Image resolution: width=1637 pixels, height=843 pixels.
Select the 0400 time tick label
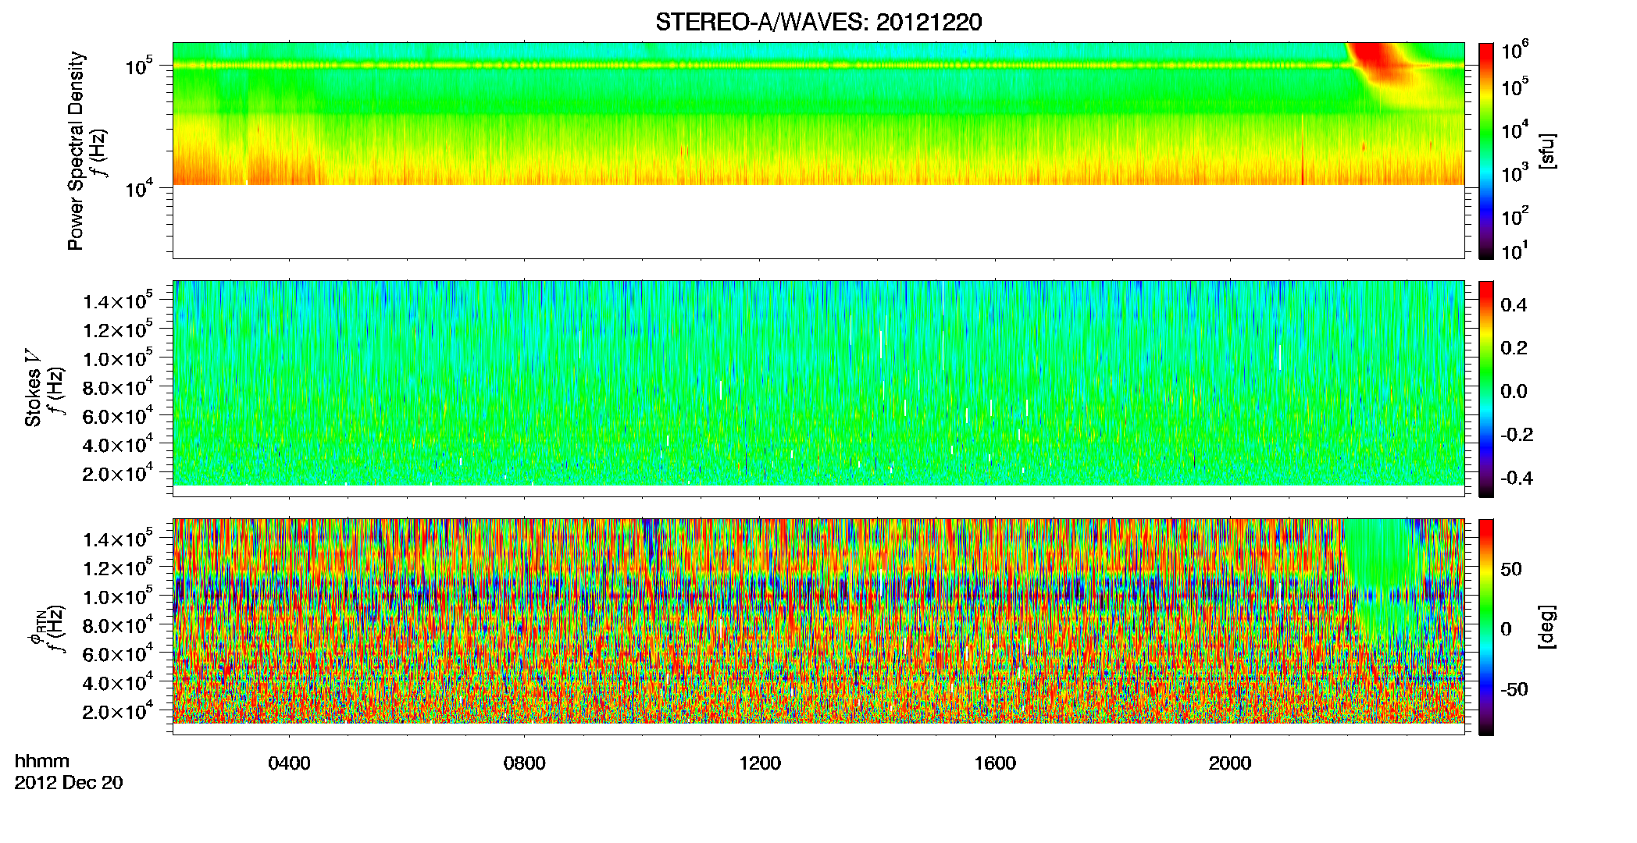point(289,763)
